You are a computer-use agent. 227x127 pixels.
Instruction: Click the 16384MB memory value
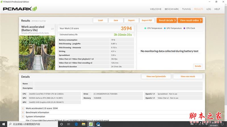(97, 98)
